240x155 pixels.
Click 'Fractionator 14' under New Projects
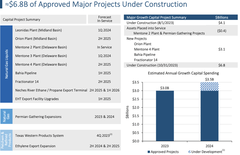[145, 60]
